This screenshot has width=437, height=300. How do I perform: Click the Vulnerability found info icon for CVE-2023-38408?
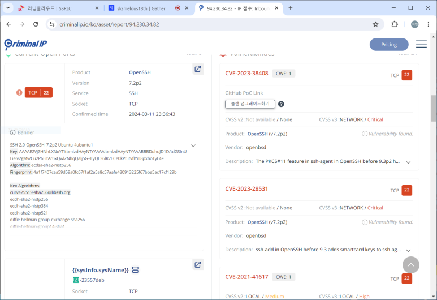pos(364,134)
